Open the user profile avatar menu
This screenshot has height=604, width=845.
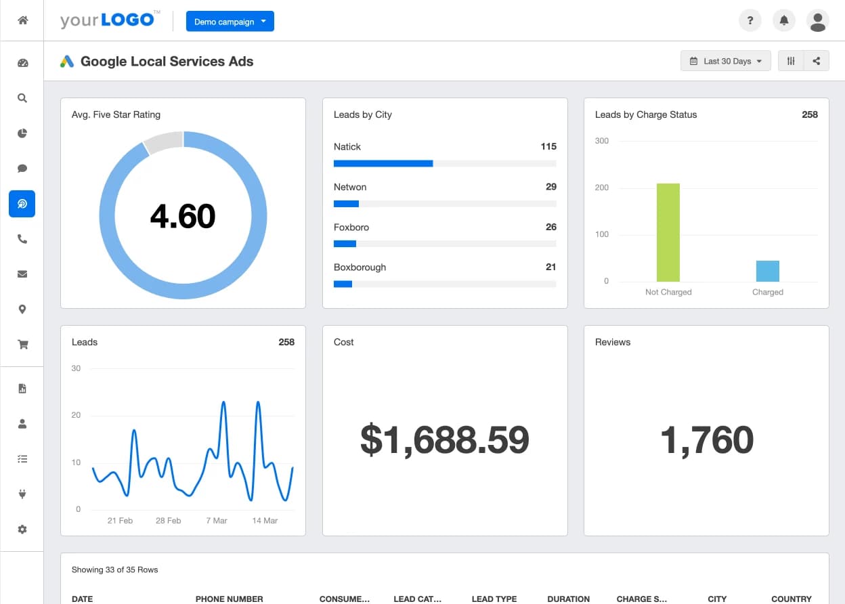click(818, 21)
